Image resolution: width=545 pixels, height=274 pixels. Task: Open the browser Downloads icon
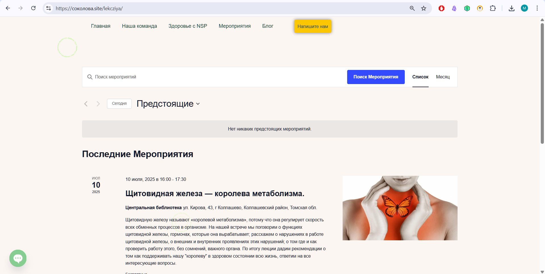coord(512,8)
